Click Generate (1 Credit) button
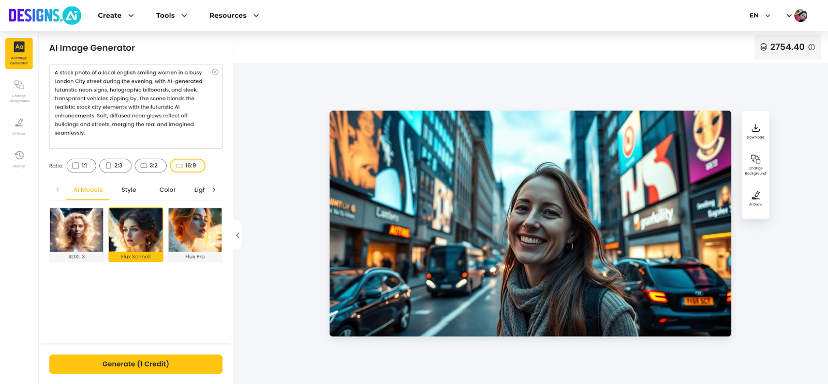Screen dimensions: 828x384 (x=136, y=364)
